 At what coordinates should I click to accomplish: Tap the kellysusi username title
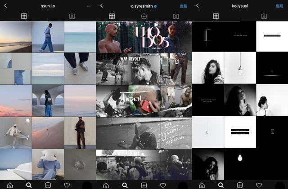[x=240, y=6]
